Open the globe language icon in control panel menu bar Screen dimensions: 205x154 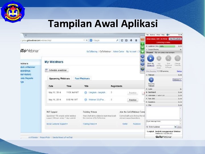(x=167, y=35)
